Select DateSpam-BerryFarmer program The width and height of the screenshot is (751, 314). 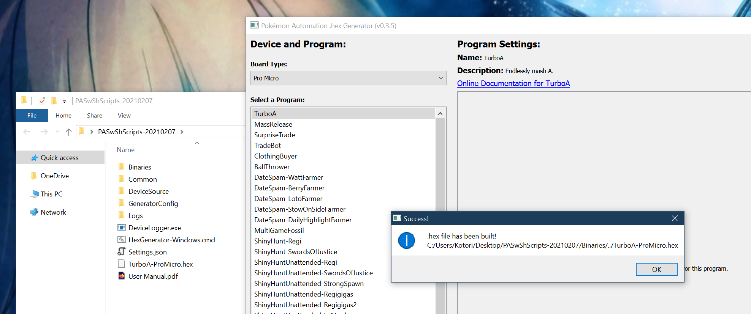[343, 188]
